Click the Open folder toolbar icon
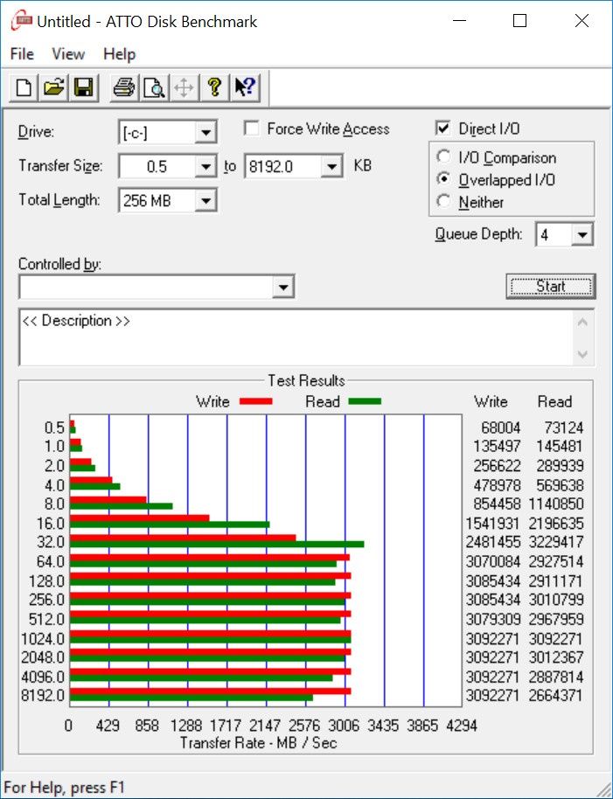 click(53, 87)
